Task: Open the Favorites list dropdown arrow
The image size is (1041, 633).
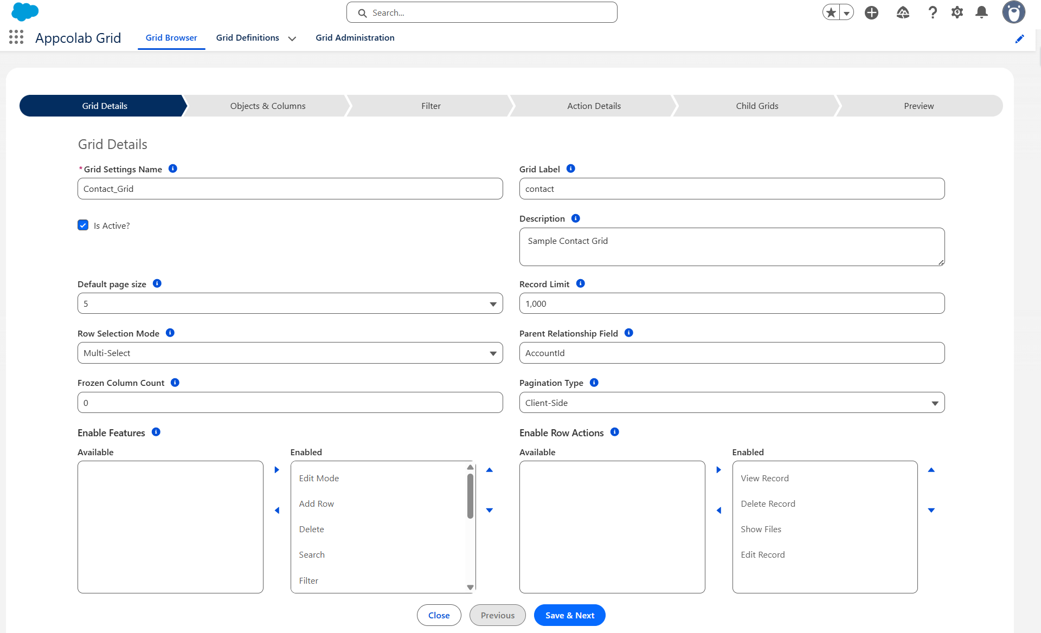Action: tap(846, 12)
